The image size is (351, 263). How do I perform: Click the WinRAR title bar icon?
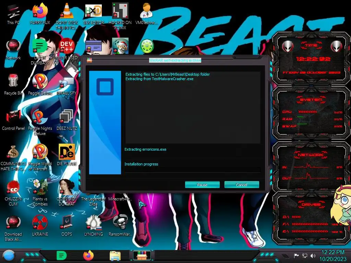(x=89, y=60)
